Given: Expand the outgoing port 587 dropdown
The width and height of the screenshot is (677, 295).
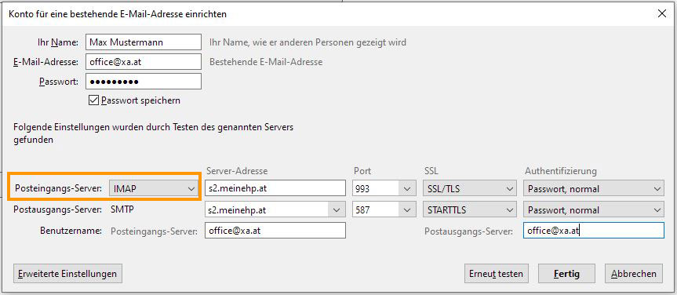Looking at the screenshot, I should [x=381, y=210].
